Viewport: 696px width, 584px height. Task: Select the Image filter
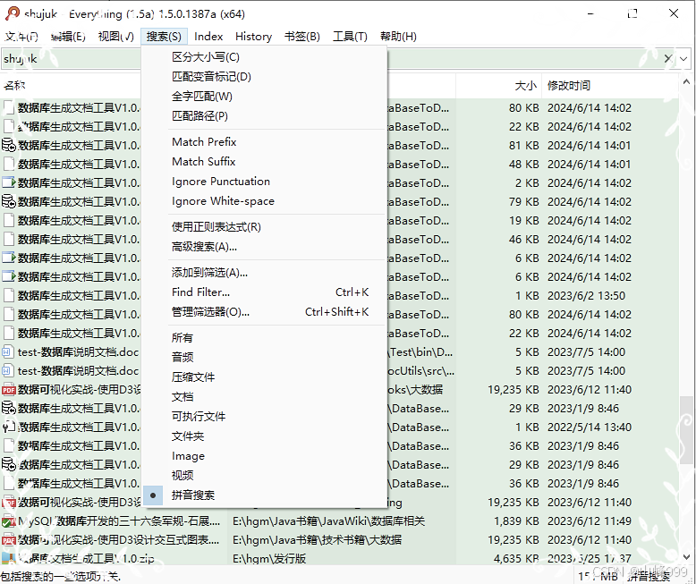coord(264,456)
